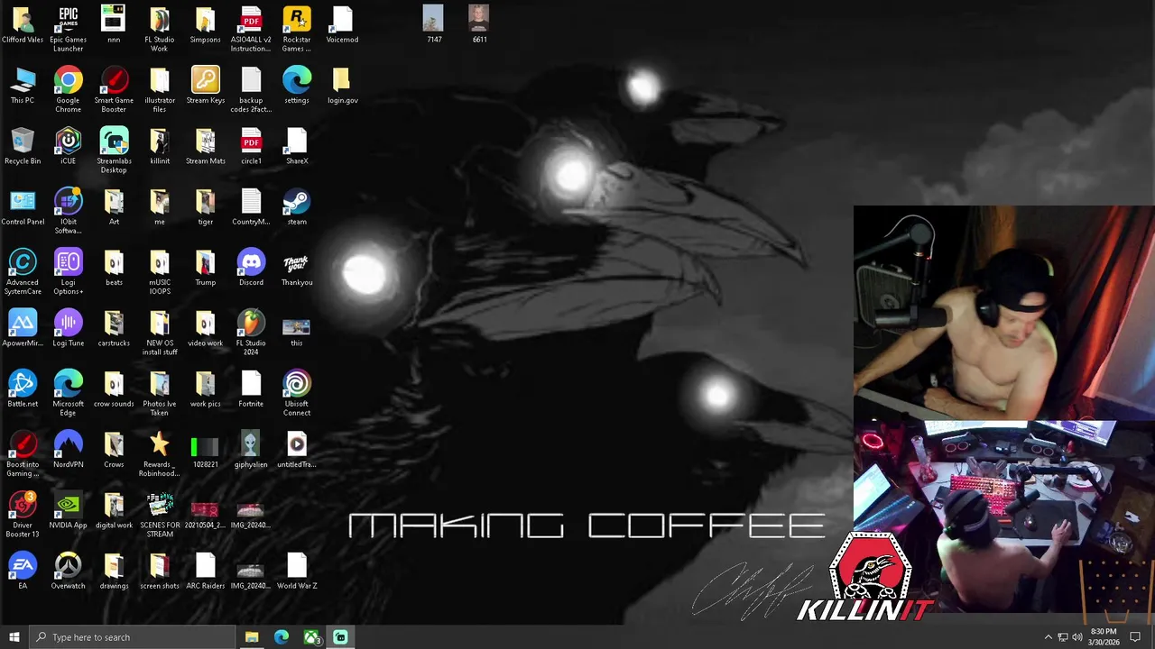This screenshot has height=649, width=1155.
Task: Open the iCUE desktop shortcut
Action: 68,146
